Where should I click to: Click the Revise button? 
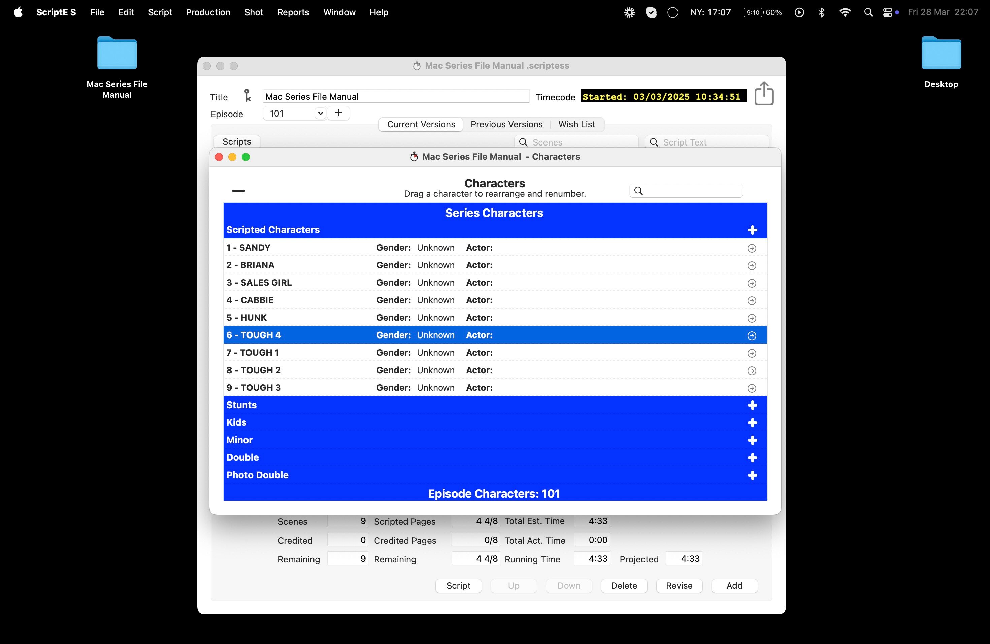click(x=679, y=586)
